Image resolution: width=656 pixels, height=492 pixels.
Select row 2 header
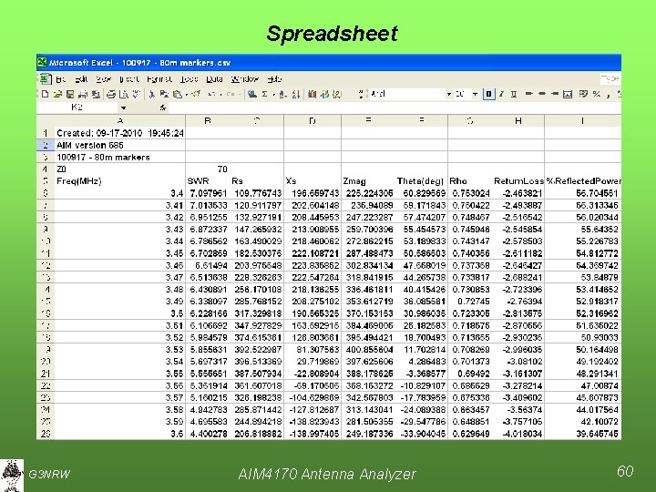point(46,145)
